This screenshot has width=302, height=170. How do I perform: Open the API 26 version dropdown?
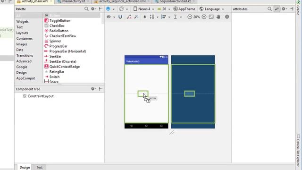point(164,9)
